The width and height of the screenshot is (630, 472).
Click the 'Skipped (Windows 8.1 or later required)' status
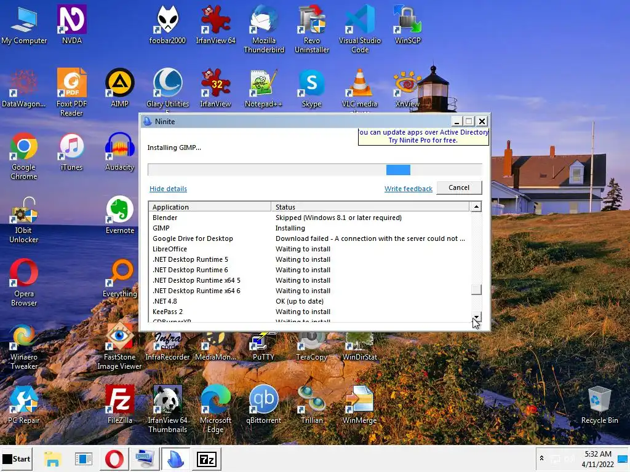click(338, 218)
